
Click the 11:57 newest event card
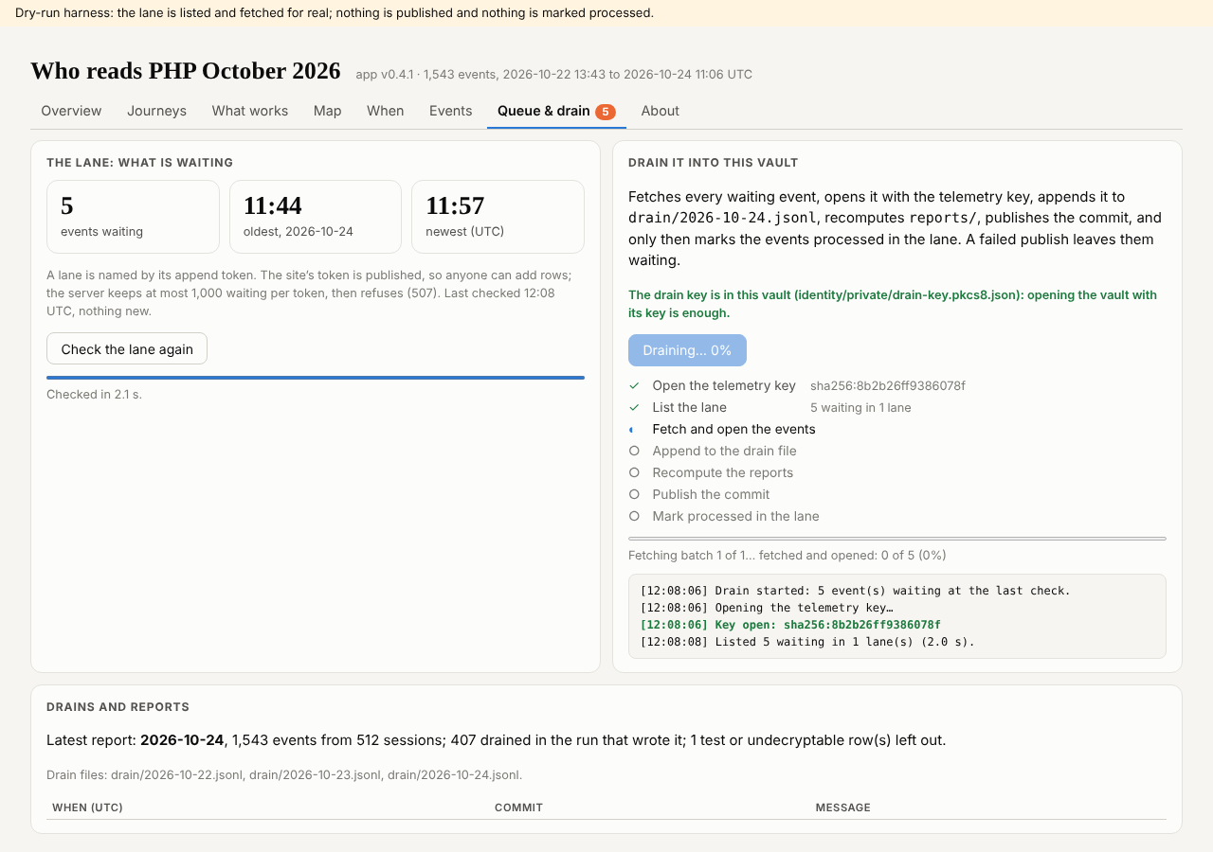pyautogui.click(x=498, y=217)
